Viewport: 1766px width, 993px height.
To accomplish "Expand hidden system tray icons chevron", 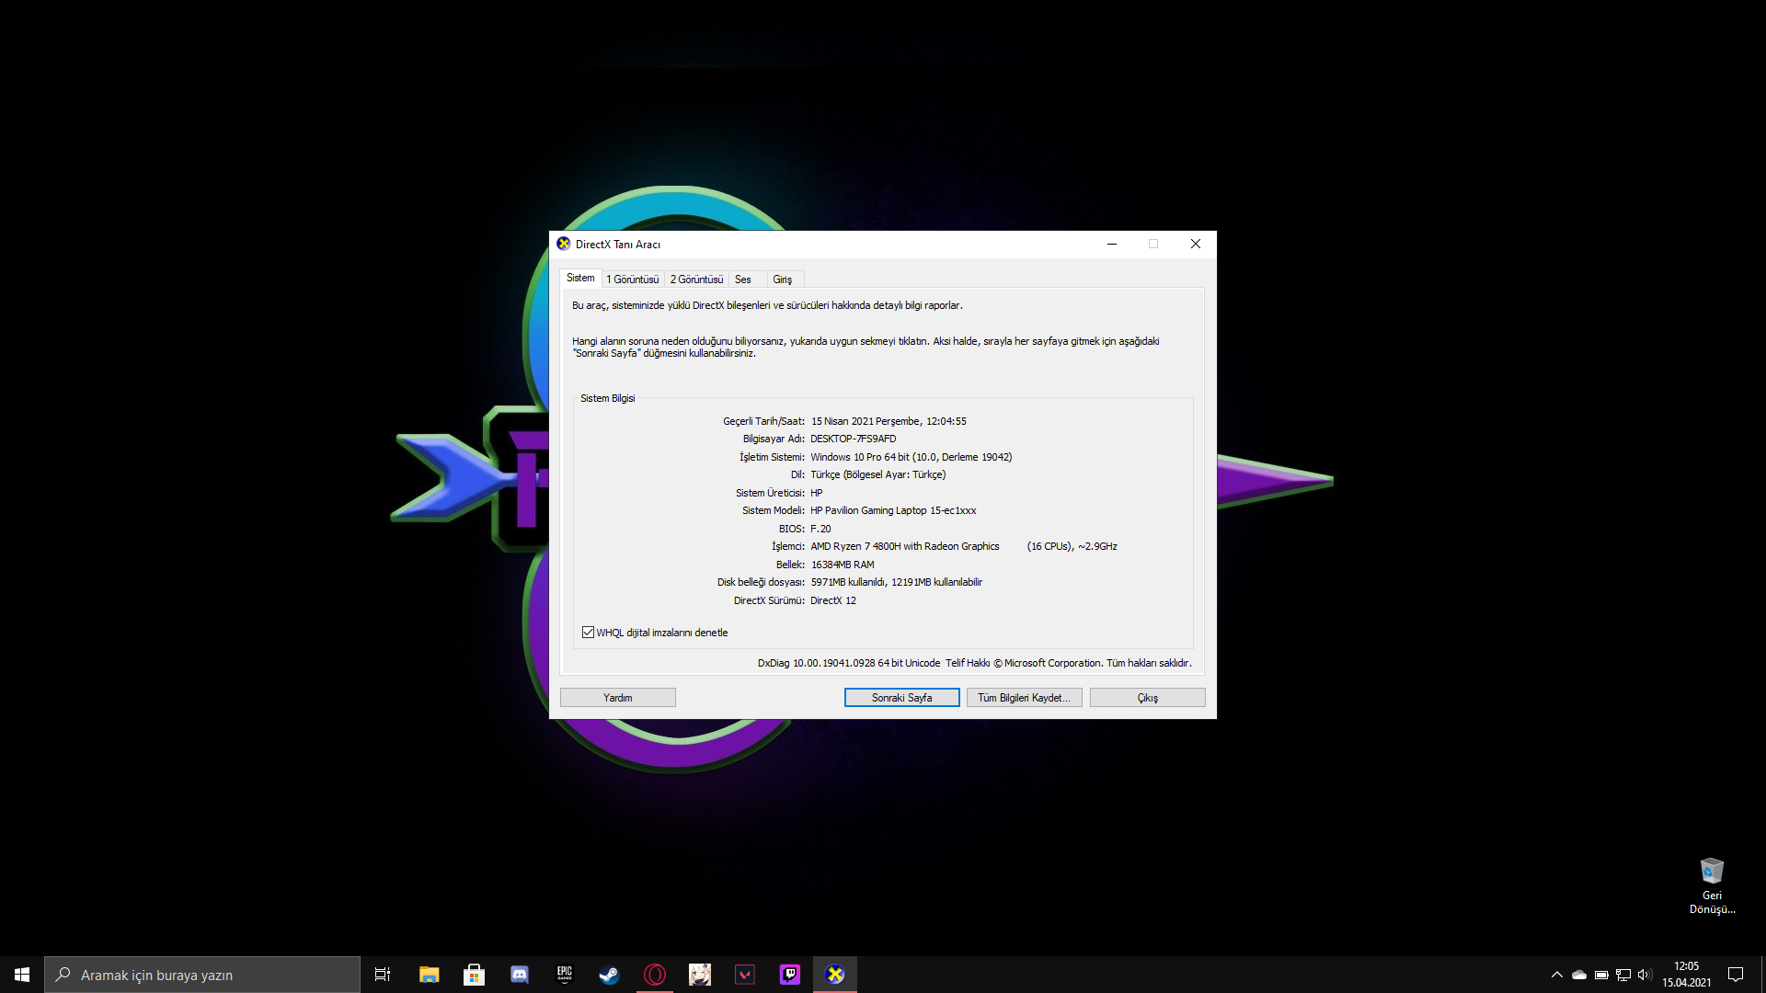I will point(1556,975).
